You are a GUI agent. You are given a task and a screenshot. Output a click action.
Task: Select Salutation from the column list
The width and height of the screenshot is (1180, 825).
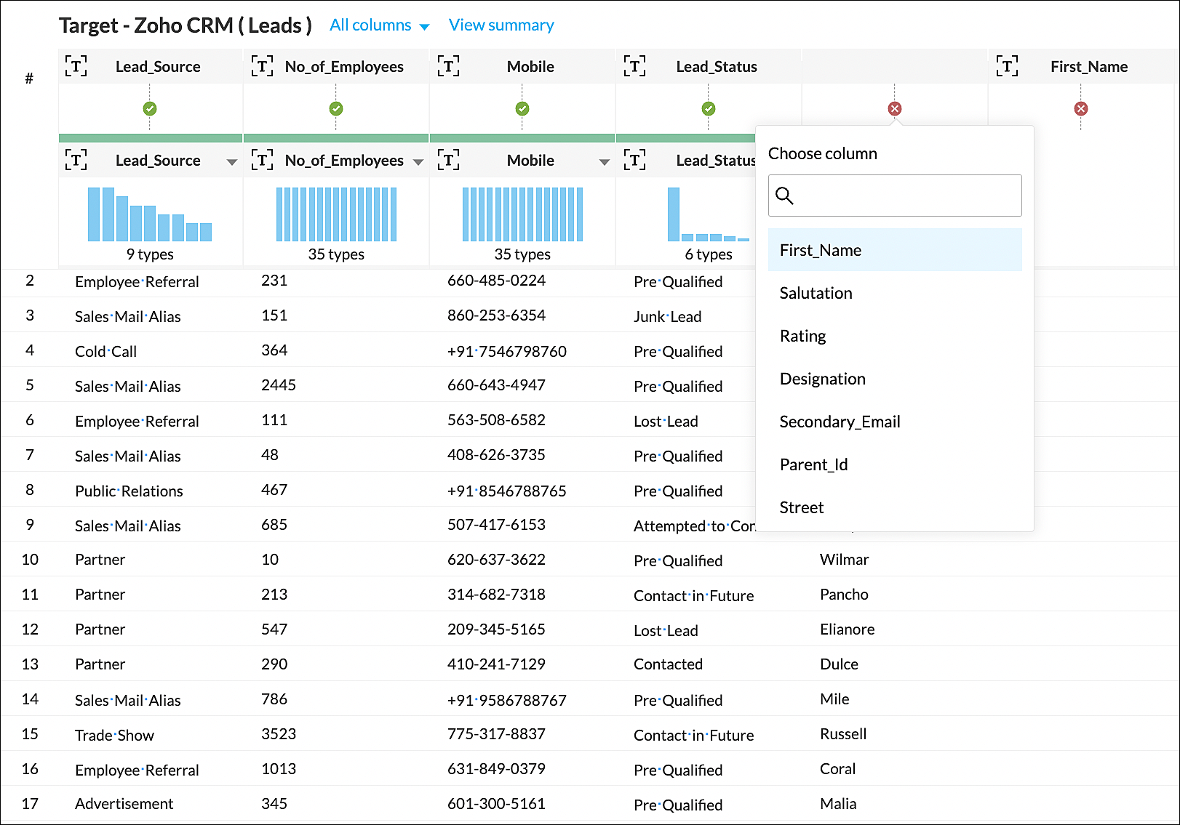tap(816, 293)
